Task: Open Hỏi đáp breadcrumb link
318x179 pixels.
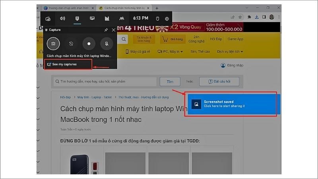Action: point(65,97)
